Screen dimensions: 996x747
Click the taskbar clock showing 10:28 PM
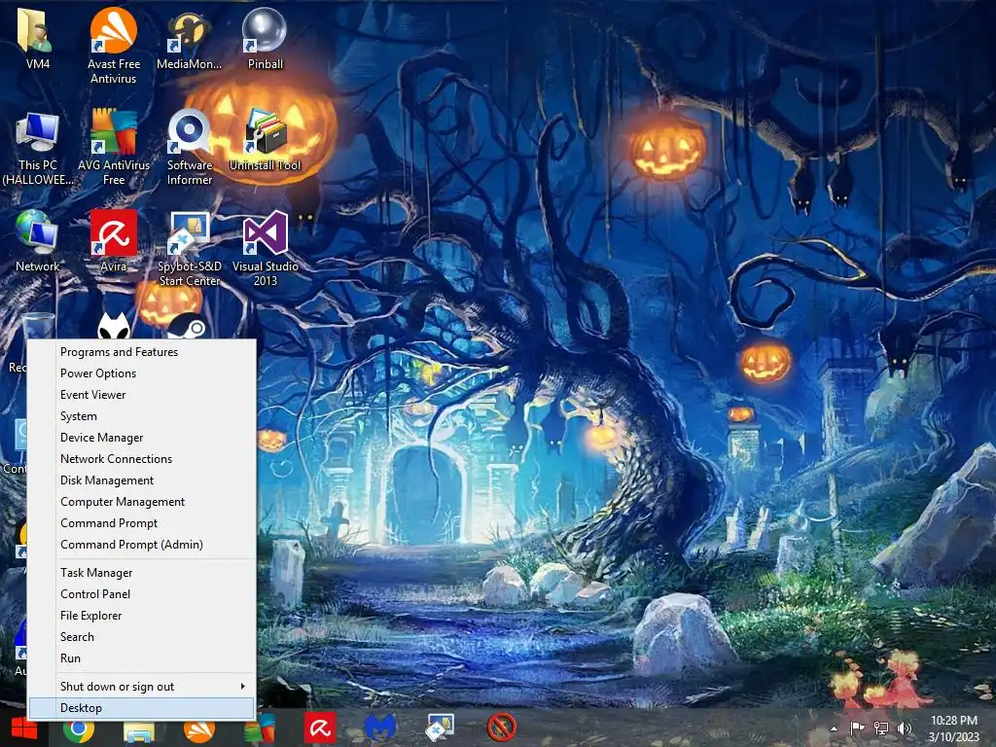pyautogui.click(x=953, y=729)
